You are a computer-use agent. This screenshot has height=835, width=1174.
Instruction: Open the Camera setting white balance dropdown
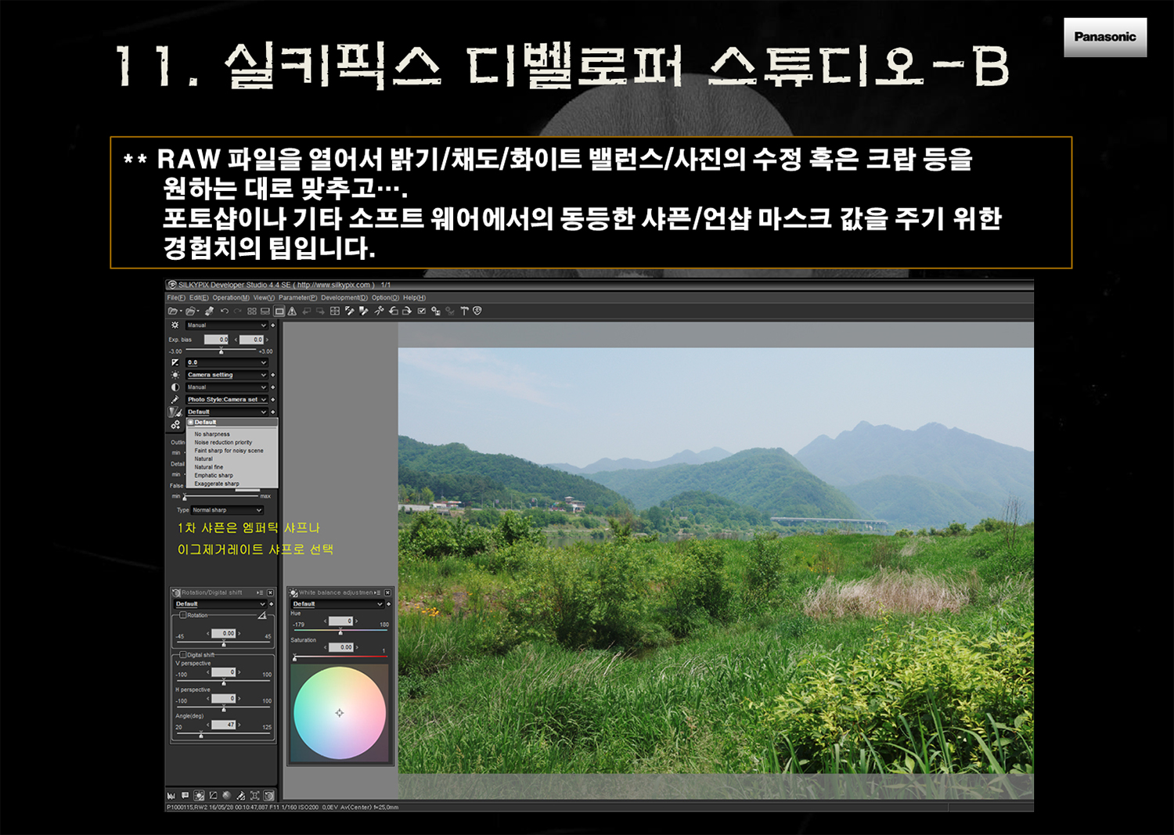263,375
